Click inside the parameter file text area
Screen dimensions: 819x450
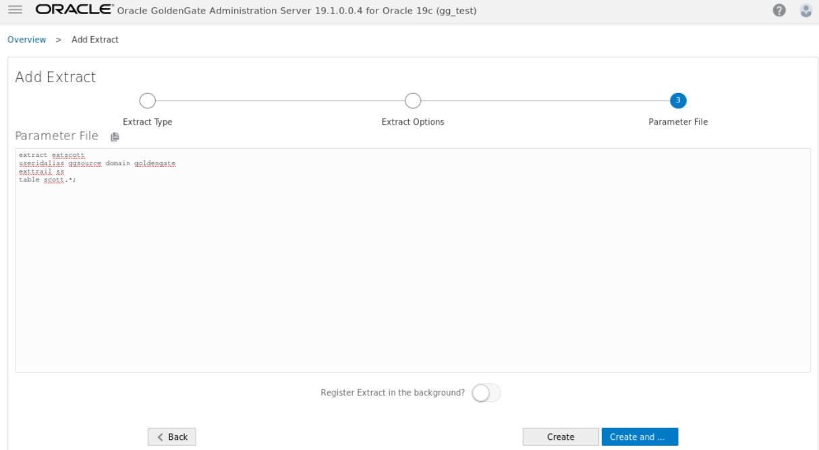(x=413, y=260)
